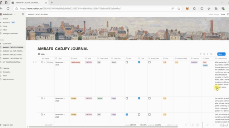This screenshot has height=128, width=229.
Task: Check the Win box for row 2
Action: [127, 98]
